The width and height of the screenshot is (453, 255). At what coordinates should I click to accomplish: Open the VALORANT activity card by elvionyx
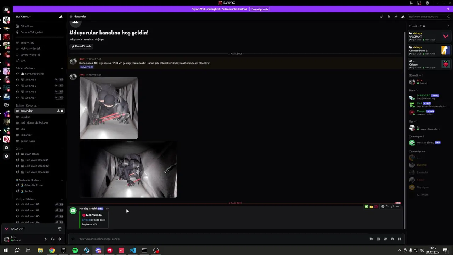429,36
